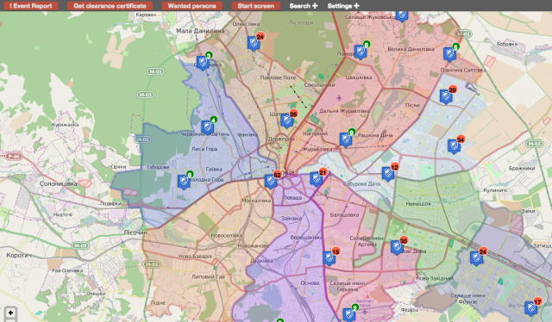552x322 pixels.
Task: Expand the Settings menu
Action: [343, 6]
